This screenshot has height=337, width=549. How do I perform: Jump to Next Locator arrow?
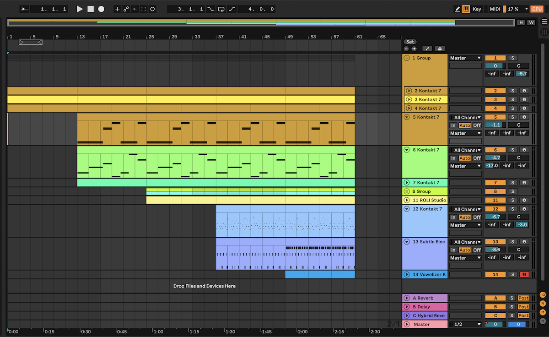414,49
